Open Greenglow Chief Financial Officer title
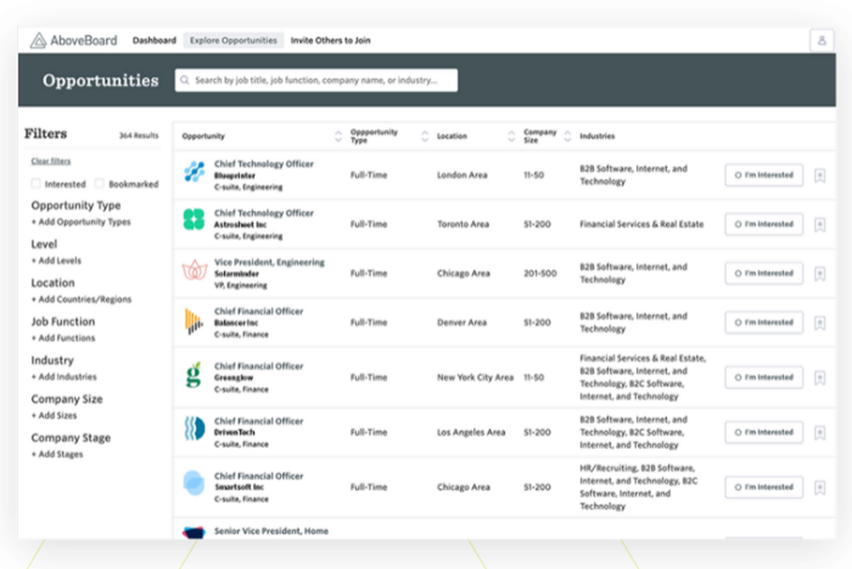This screenshot has height=569, width=852. pos(259,365)
